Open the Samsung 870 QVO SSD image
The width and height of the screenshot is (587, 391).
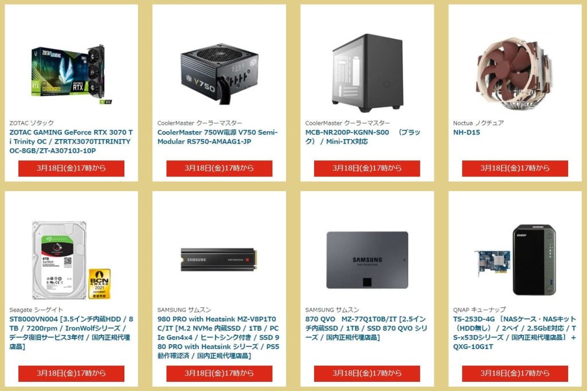367,260
